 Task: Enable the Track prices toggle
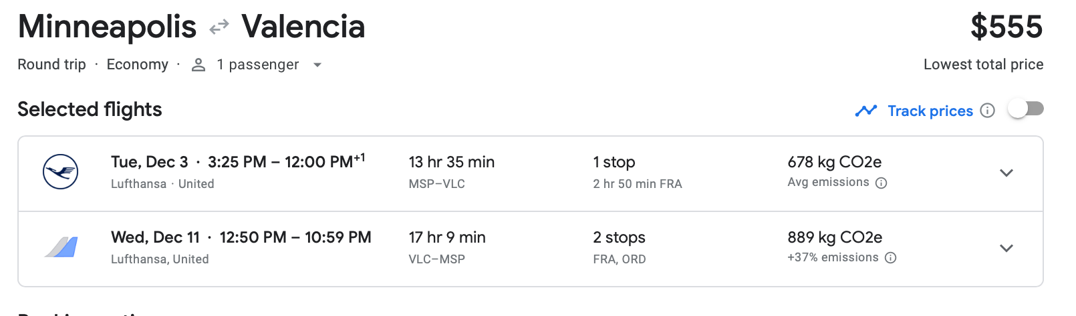(x=1026, y=109)
